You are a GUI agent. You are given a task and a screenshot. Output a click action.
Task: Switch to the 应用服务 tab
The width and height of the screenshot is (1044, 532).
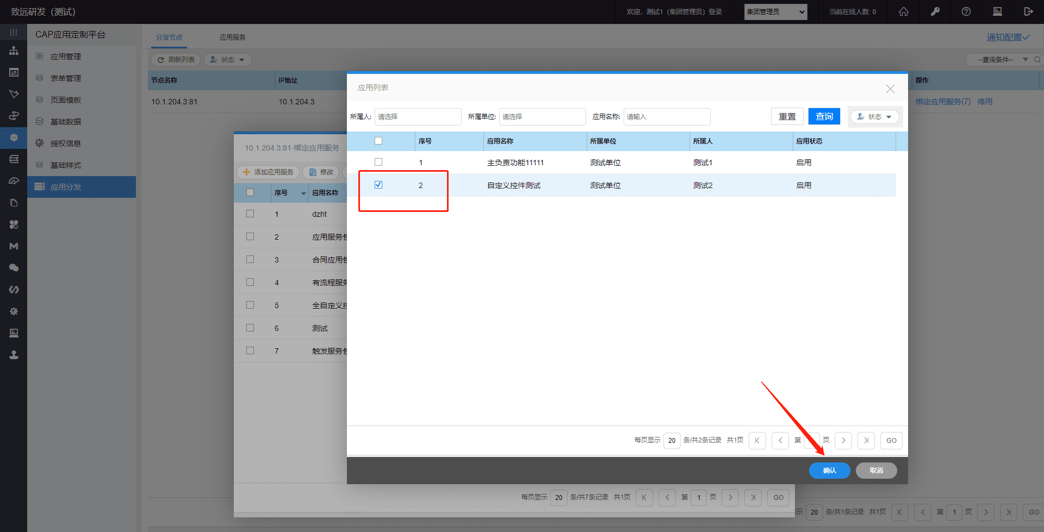tap(233, 37)
